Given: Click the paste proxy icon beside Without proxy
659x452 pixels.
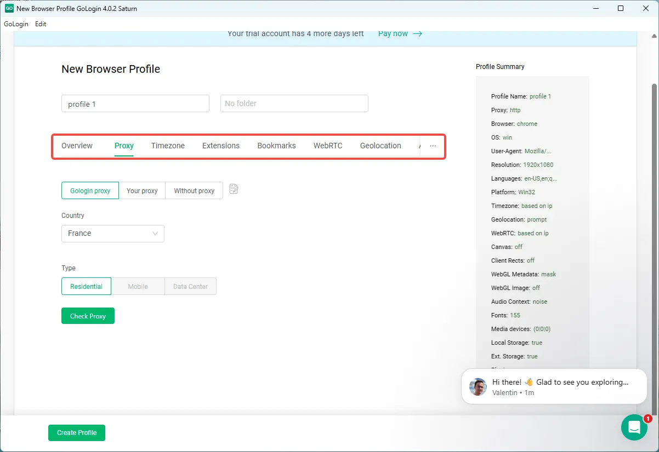Looking at the screenshot, I should point(234,189).
